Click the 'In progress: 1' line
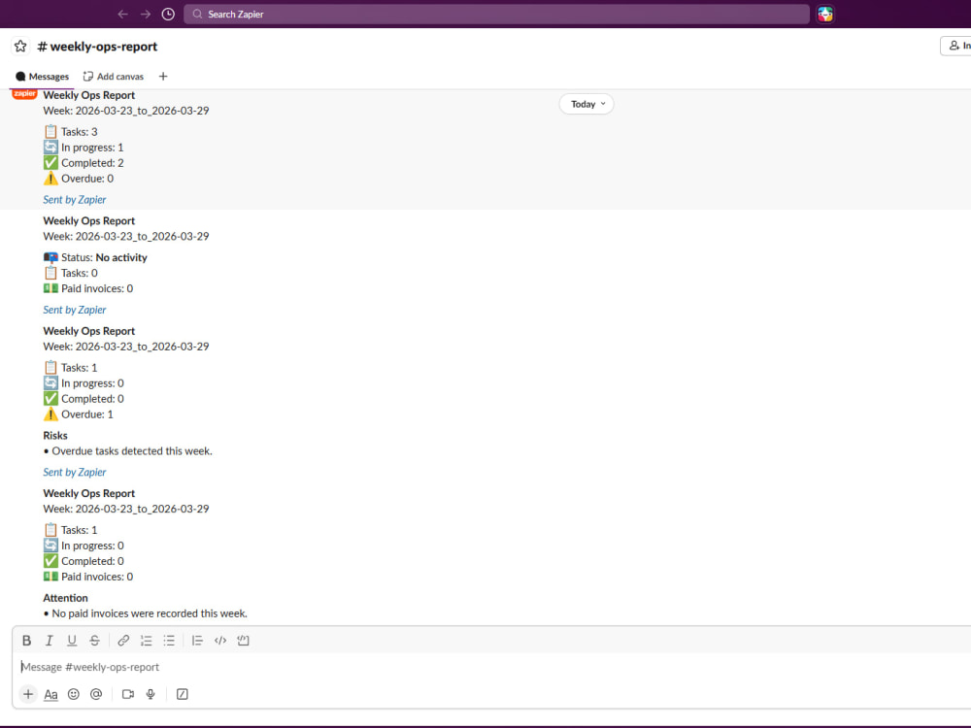The image size is (971, 728). (84, 148)
